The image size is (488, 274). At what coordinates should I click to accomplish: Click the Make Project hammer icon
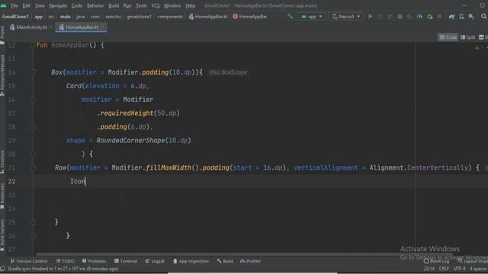pyautogui.click(x=290, y=16)
